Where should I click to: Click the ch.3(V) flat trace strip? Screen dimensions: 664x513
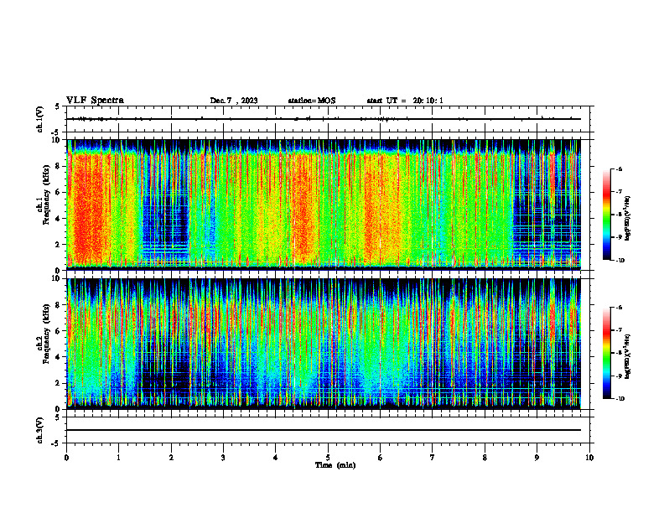328,430
